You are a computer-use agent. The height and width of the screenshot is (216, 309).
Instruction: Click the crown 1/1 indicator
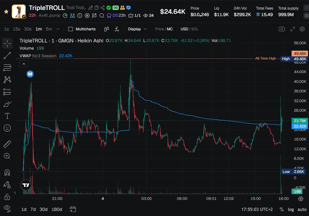[x=134, y=15]
